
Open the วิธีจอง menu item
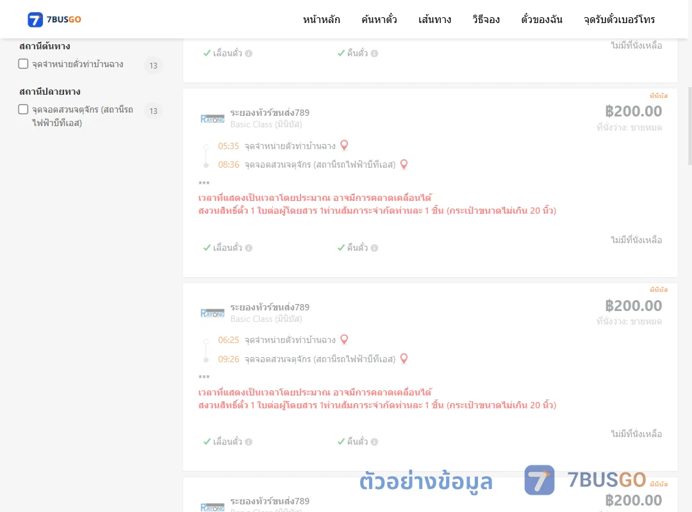[486, 19]
